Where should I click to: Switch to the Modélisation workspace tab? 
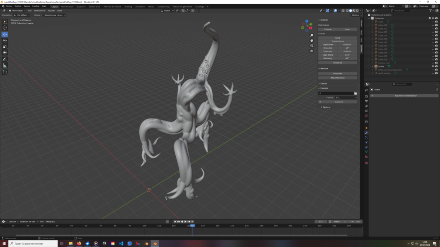tap(67, 7)
